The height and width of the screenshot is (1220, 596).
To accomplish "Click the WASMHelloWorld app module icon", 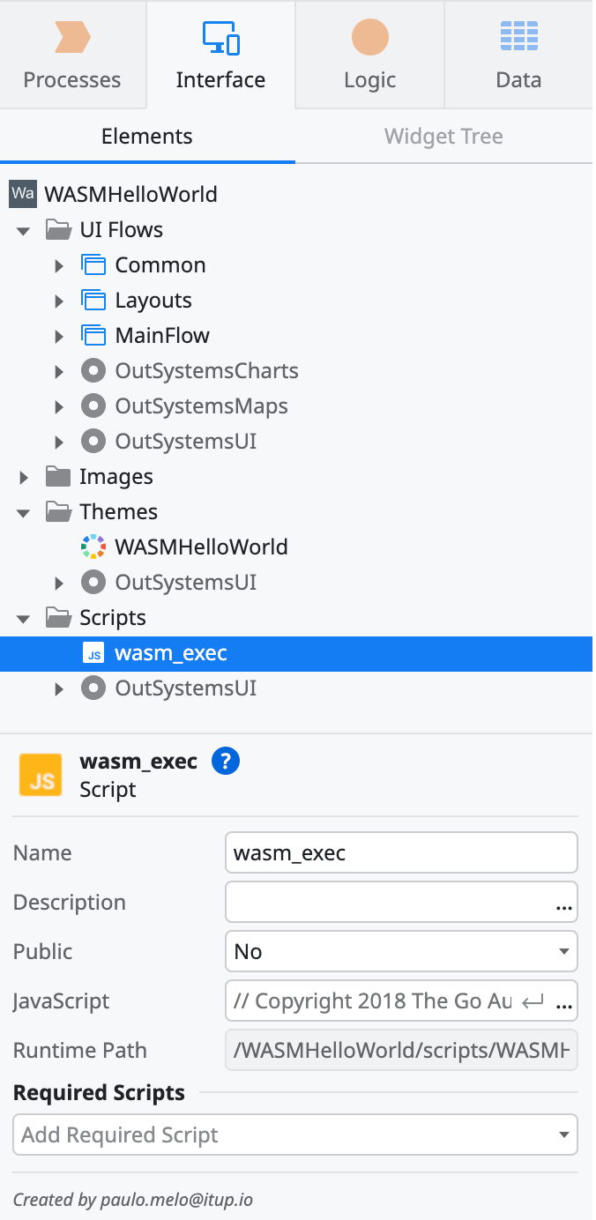I will pos(22,194).
